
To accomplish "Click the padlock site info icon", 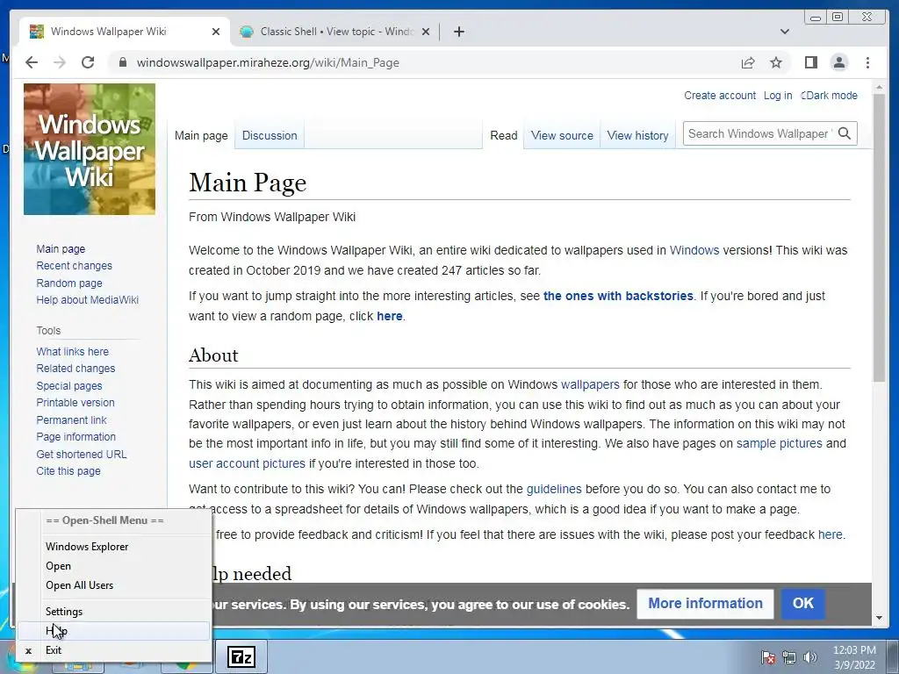I will [x=122, y=62].
